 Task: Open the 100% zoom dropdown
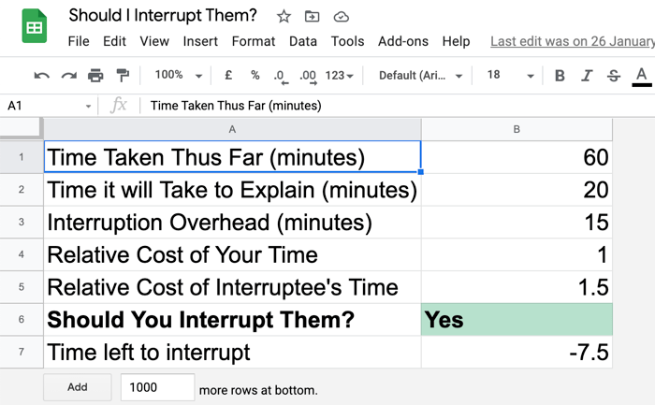click(x=179, y=75)
